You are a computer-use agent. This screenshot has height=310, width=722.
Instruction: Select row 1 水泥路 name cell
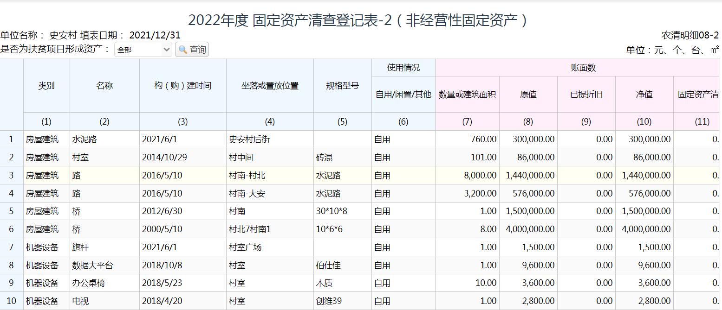(104, 139)
